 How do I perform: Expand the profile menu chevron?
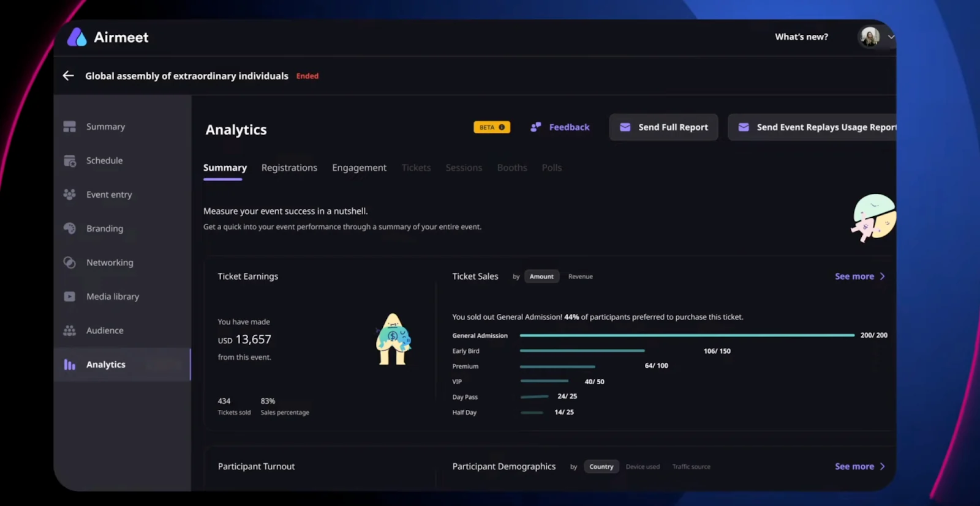891,37
